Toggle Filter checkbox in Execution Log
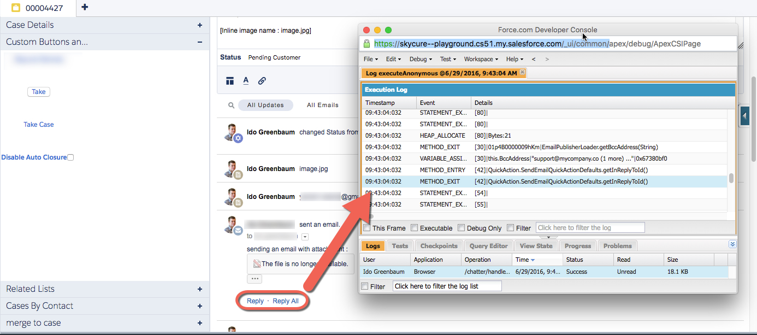Image resolution: width=757 pixels, height=335 pixels. tap(510, 228)
